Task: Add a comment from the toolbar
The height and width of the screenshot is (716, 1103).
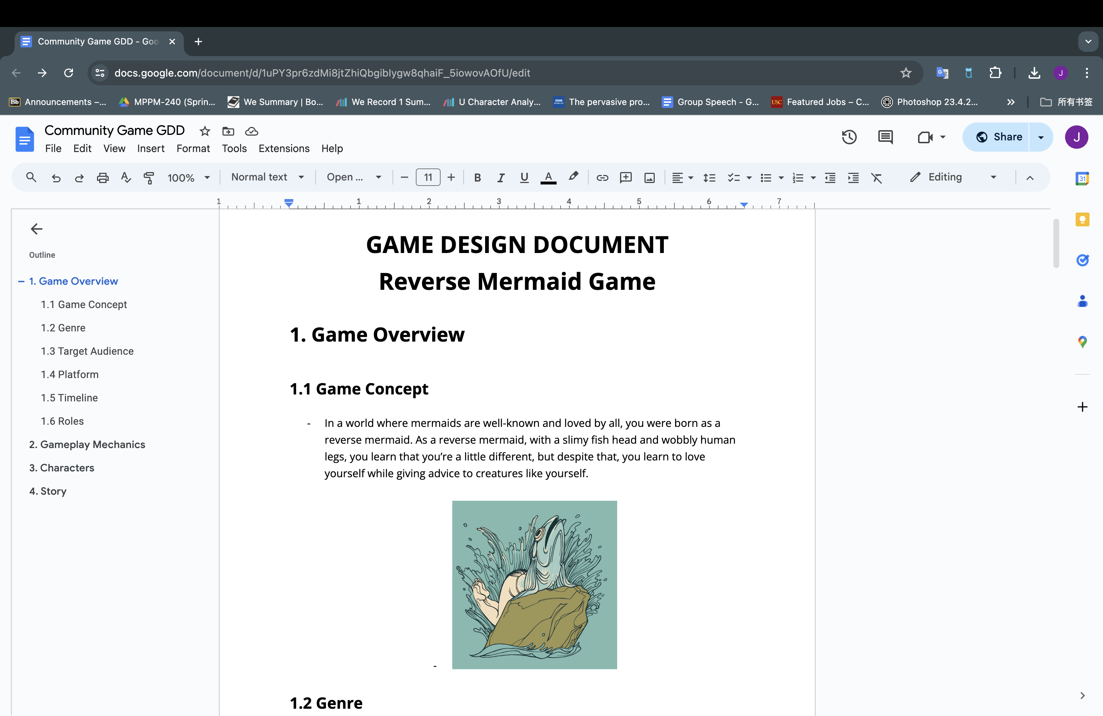Action: pos(626,178)
